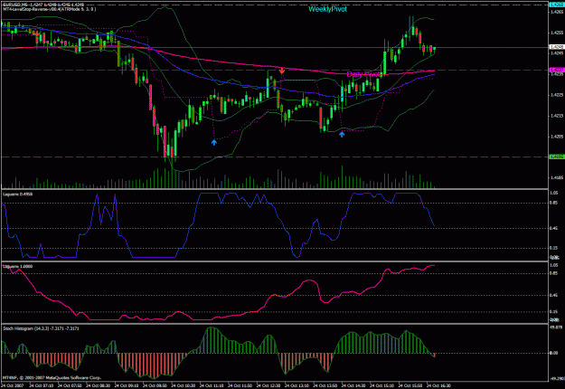Click the magenta Daily Pivot price box
The image size is (565, 389).
tap(556, 70)
